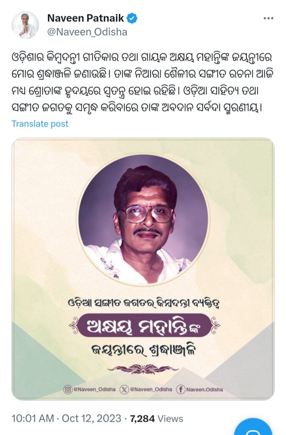View the 7,284 Views count
The image size is (286, 435).
point(157,418)
